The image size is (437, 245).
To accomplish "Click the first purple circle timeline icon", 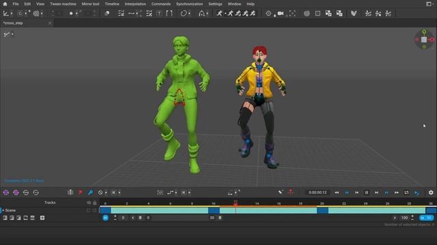I will (x=6, y=193).
